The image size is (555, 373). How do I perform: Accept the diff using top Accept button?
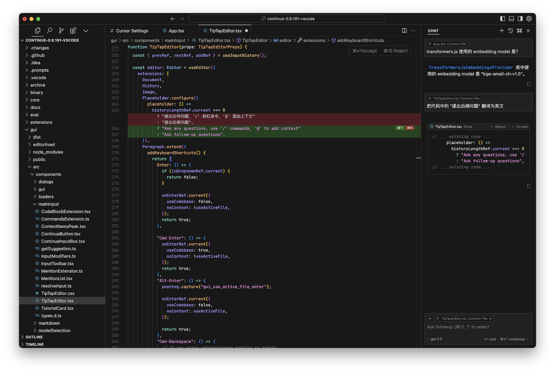tap(365, 51)
